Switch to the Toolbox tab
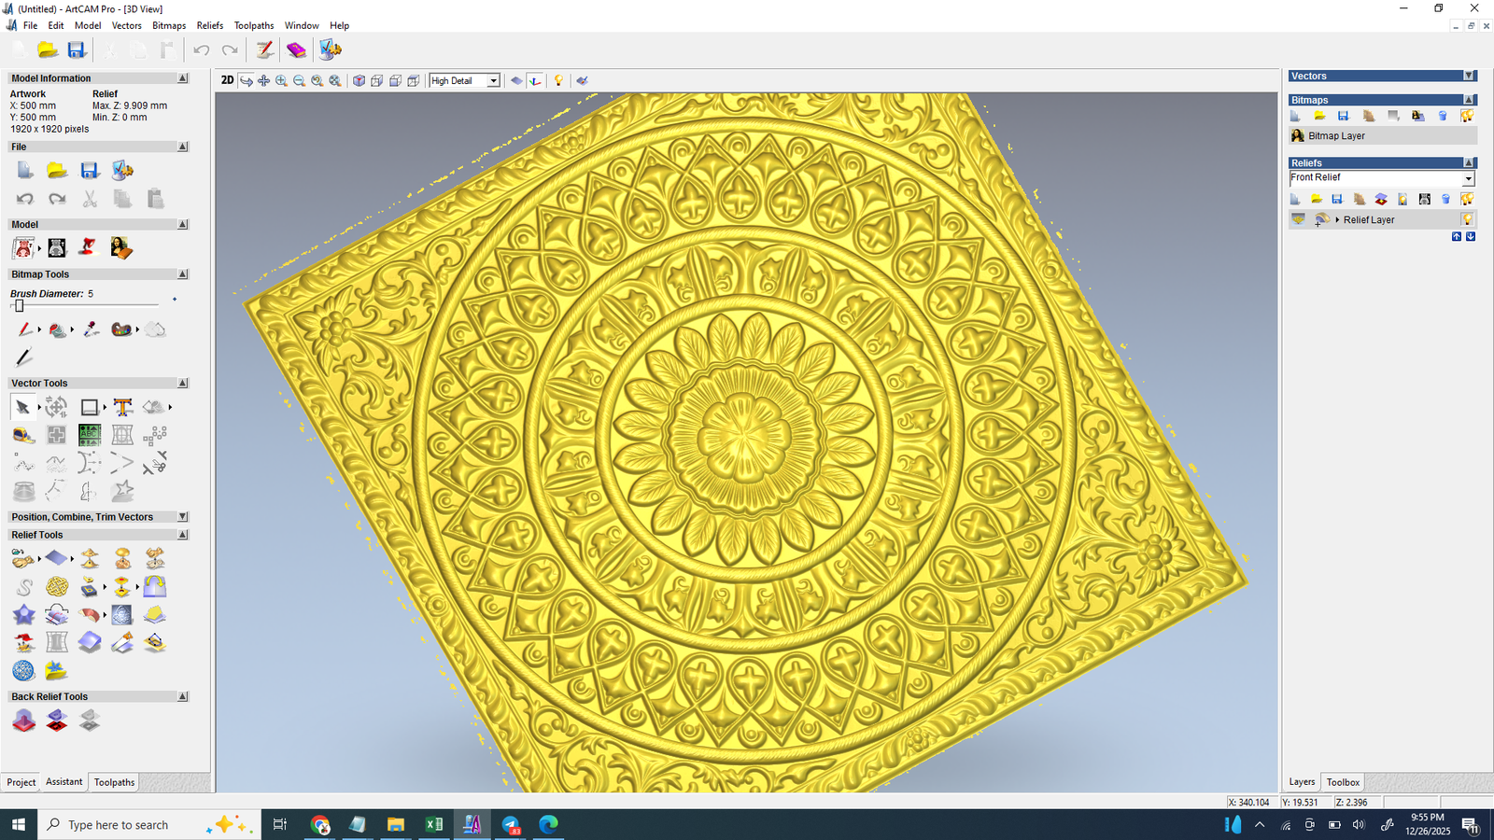1494x840 pixels. click(x=1342, y=782)
